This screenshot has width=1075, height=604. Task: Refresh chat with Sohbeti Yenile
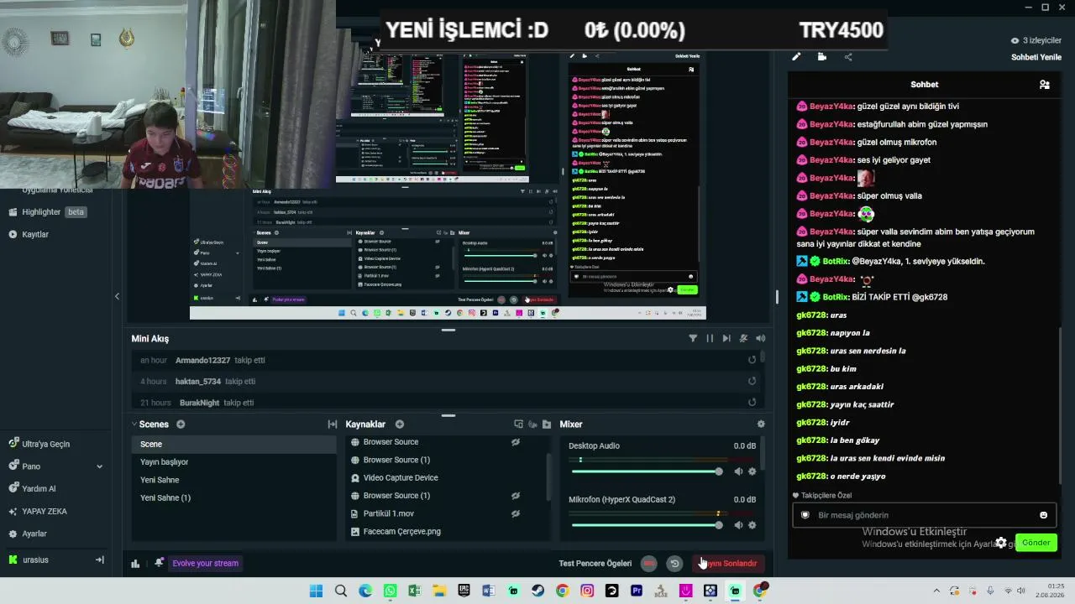click(1036, 57)
